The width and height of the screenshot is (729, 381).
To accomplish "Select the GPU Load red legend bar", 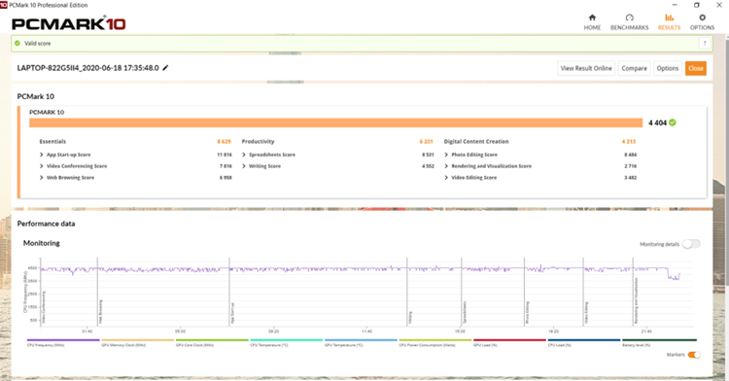I will (x=509, y=340).
